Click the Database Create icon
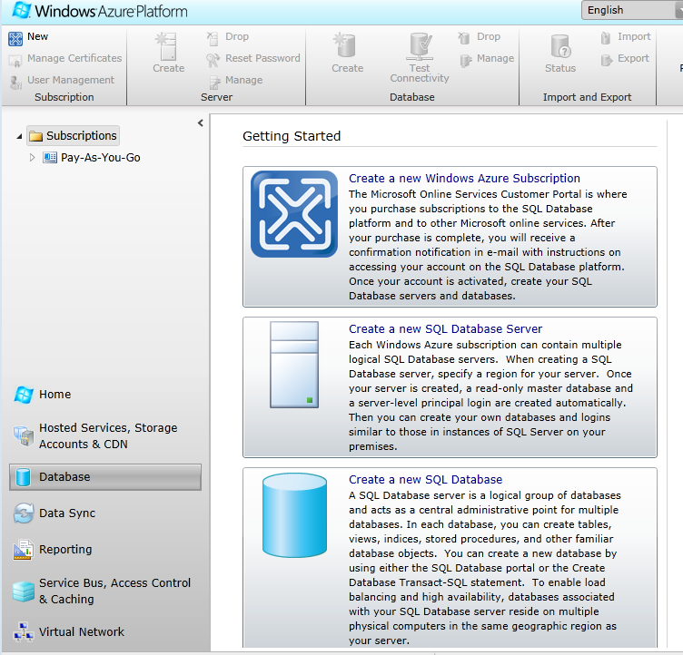Image resolution: width=683 pixels, height=655 pixels. click(x=345, y=45)
